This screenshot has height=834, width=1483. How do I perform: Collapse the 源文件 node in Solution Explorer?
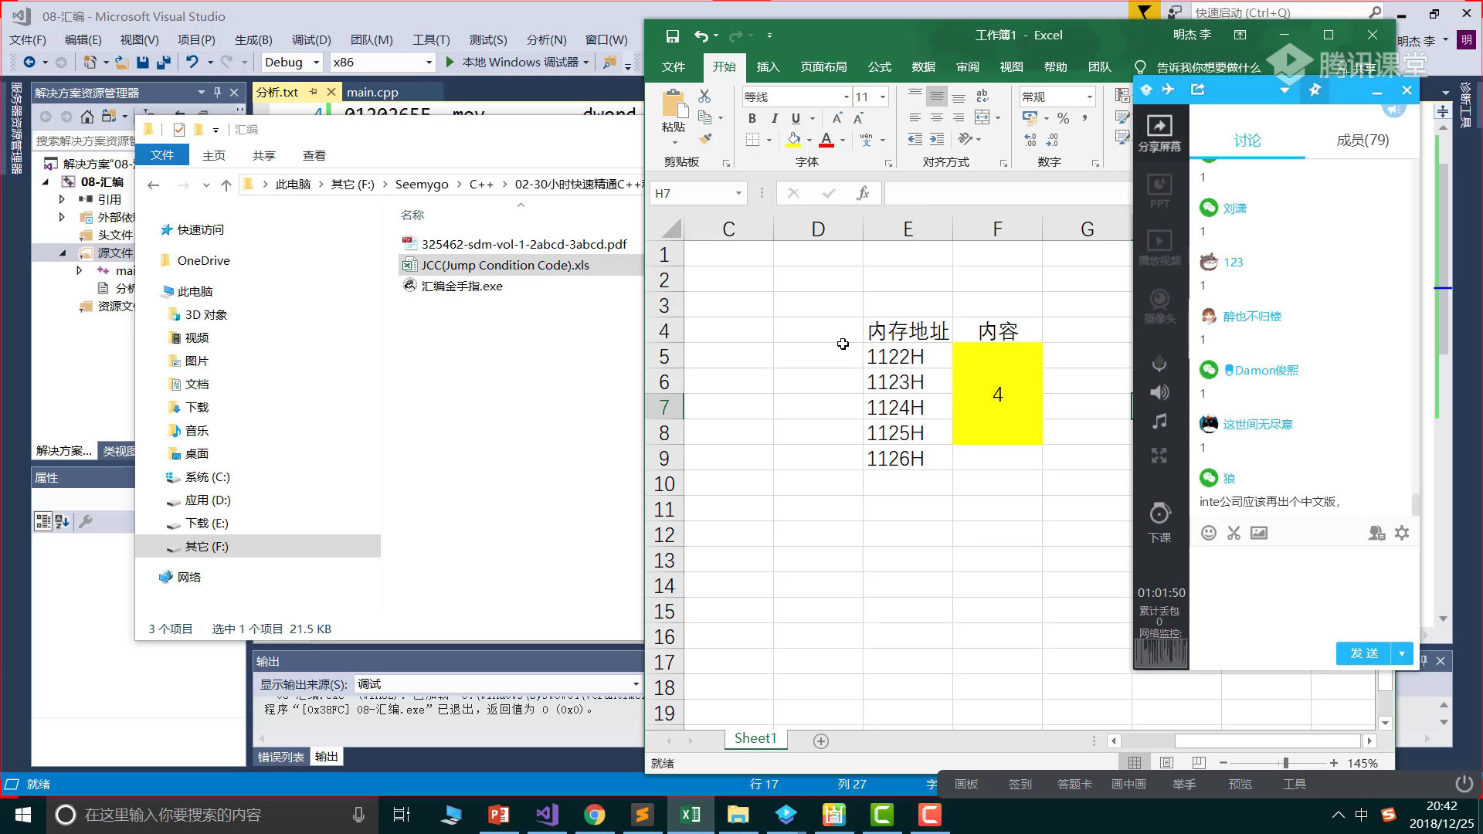(x=63, y=253)
